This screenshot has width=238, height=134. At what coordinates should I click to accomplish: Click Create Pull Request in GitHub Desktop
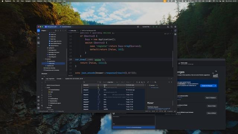click(x=207, y=86)
